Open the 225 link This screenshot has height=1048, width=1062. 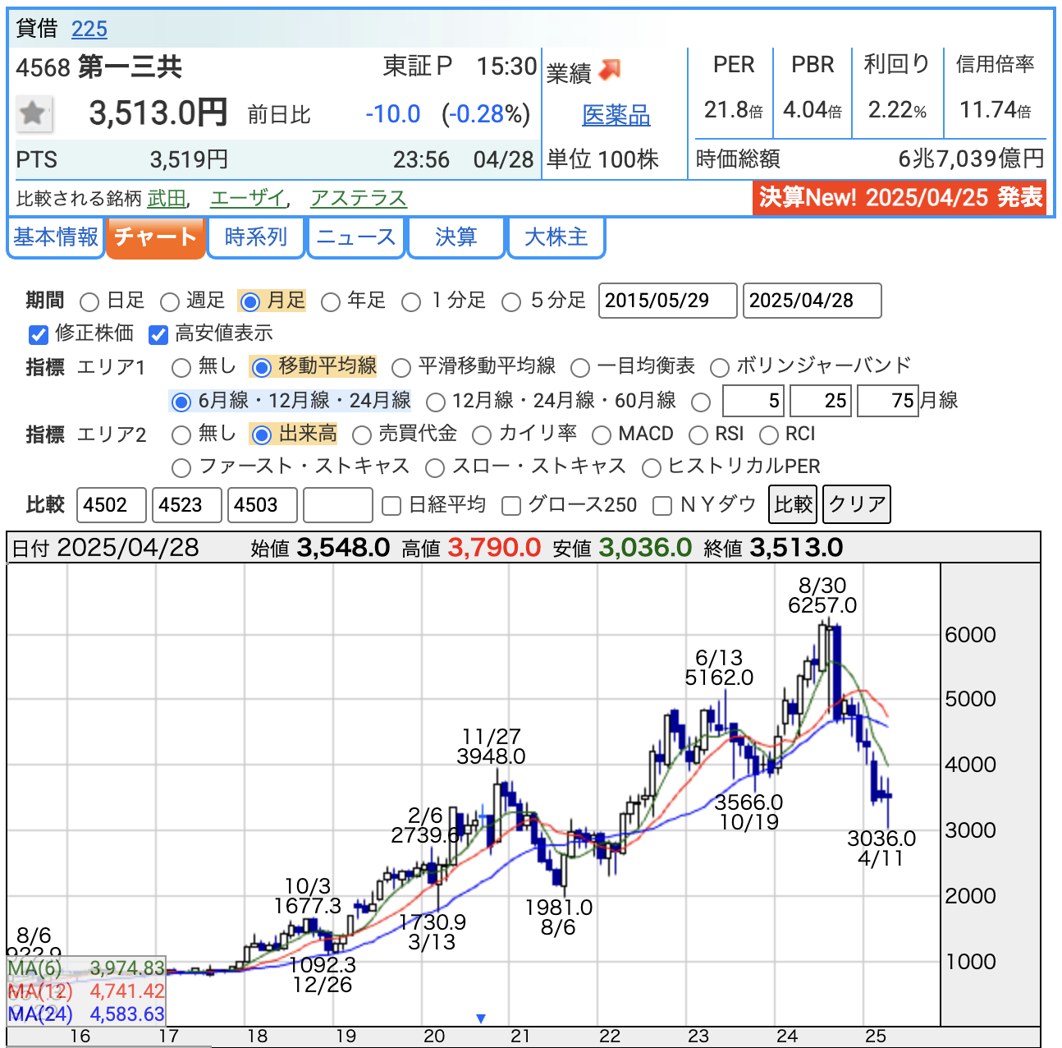(x=89, y=29)
